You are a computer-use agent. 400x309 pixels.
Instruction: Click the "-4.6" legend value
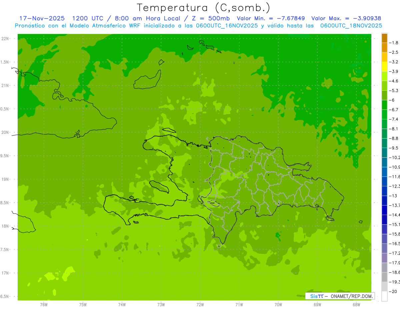(x=394, y=81)
